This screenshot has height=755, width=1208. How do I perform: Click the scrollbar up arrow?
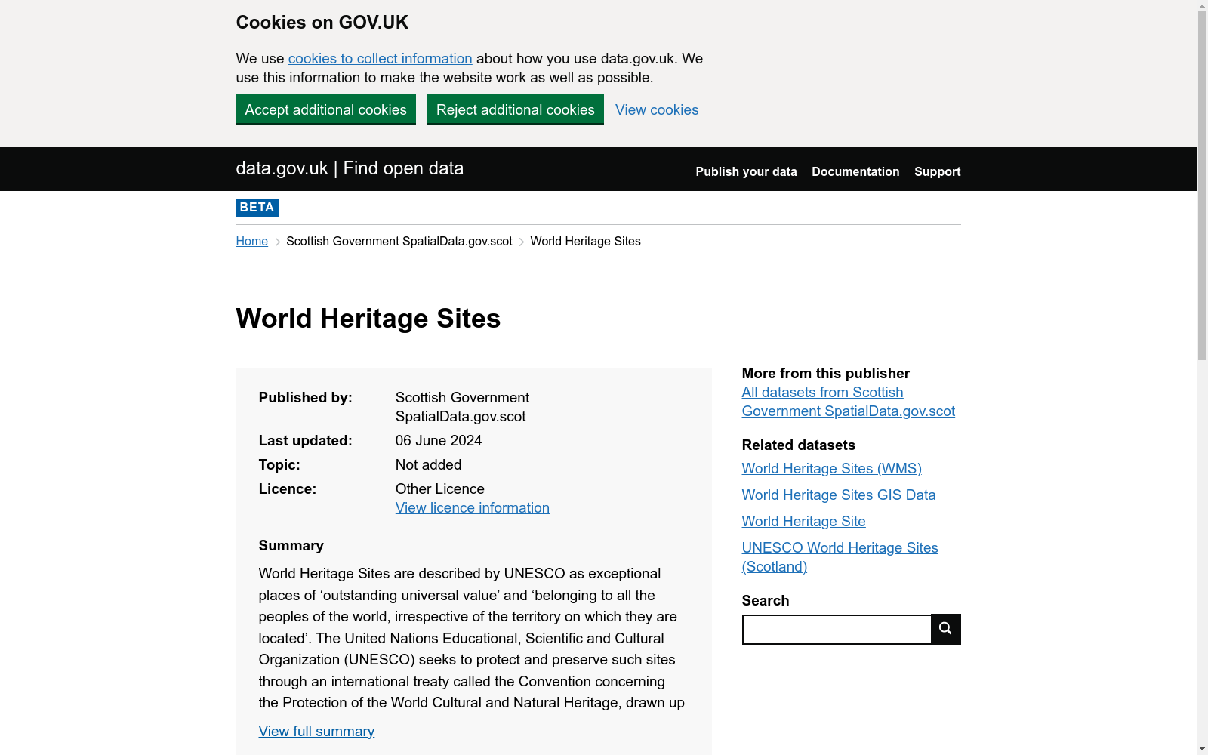click(1202, 6)
